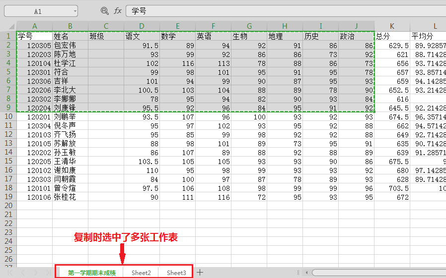Select column H header

coord(285,26)
